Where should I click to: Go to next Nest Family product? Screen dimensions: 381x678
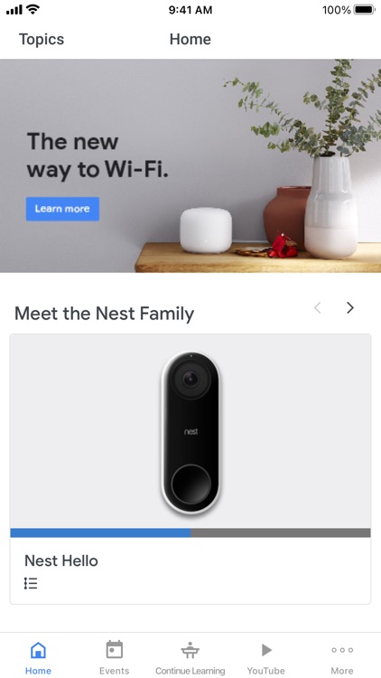click(x=350, y=308)
